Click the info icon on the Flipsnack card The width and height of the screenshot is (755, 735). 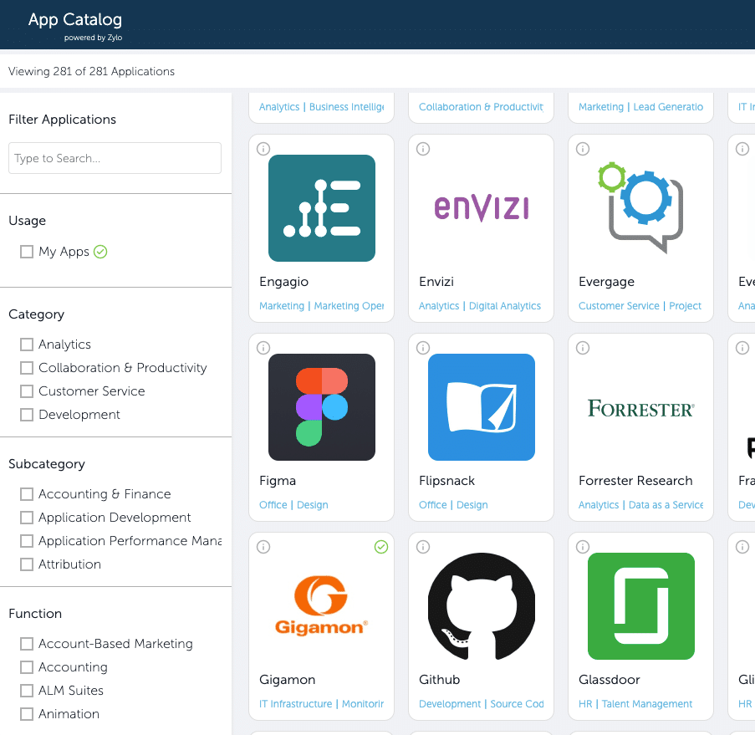(x=423, y=348)
